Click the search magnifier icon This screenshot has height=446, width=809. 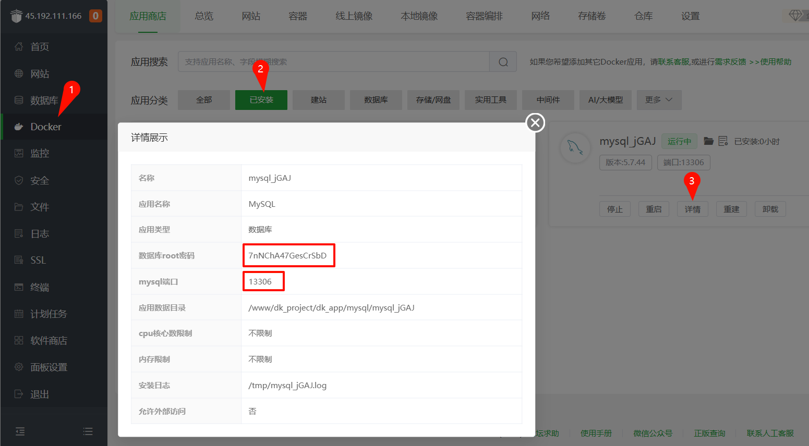(x=502, y=61)
